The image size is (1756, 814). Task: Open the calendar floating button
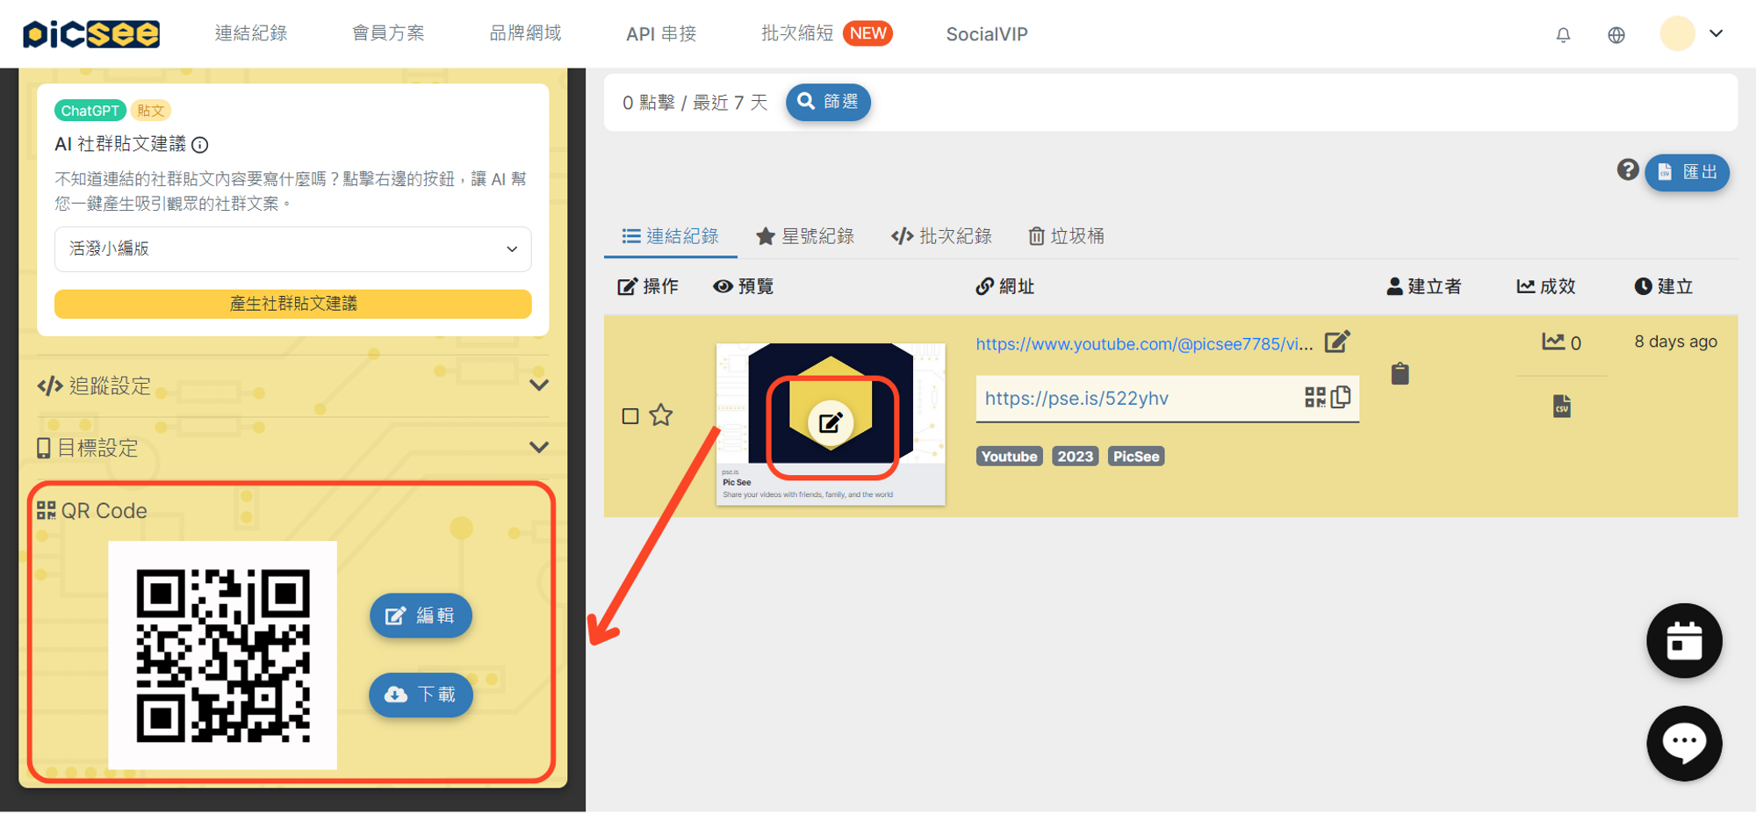(1684, 641)
